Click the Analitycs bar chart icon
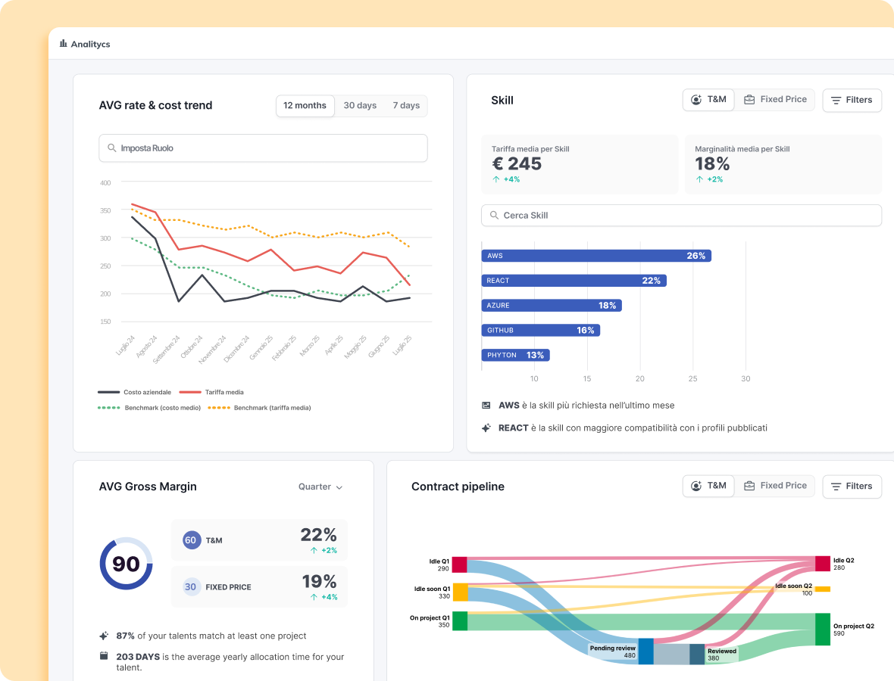 (64, 44)
